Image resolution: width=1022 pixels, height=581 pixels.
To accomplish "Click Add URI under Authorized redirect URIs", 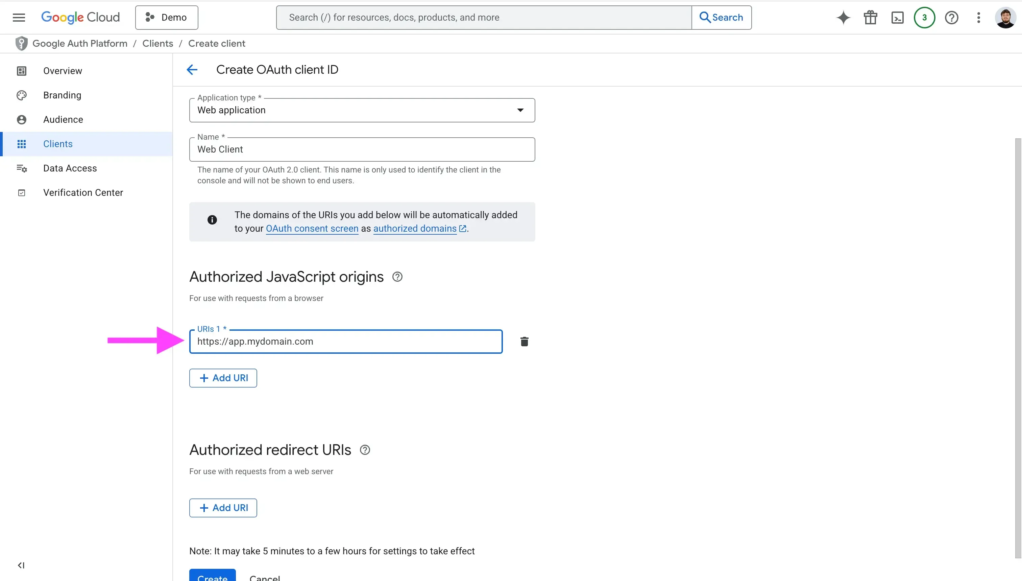I will (x=222, y=508).
